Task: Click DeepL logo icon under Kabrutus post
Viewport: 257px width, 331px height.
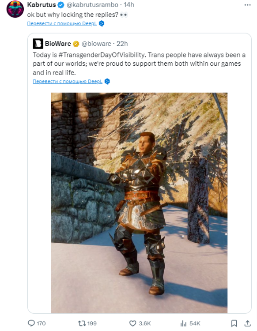Action: coord(102,23)
